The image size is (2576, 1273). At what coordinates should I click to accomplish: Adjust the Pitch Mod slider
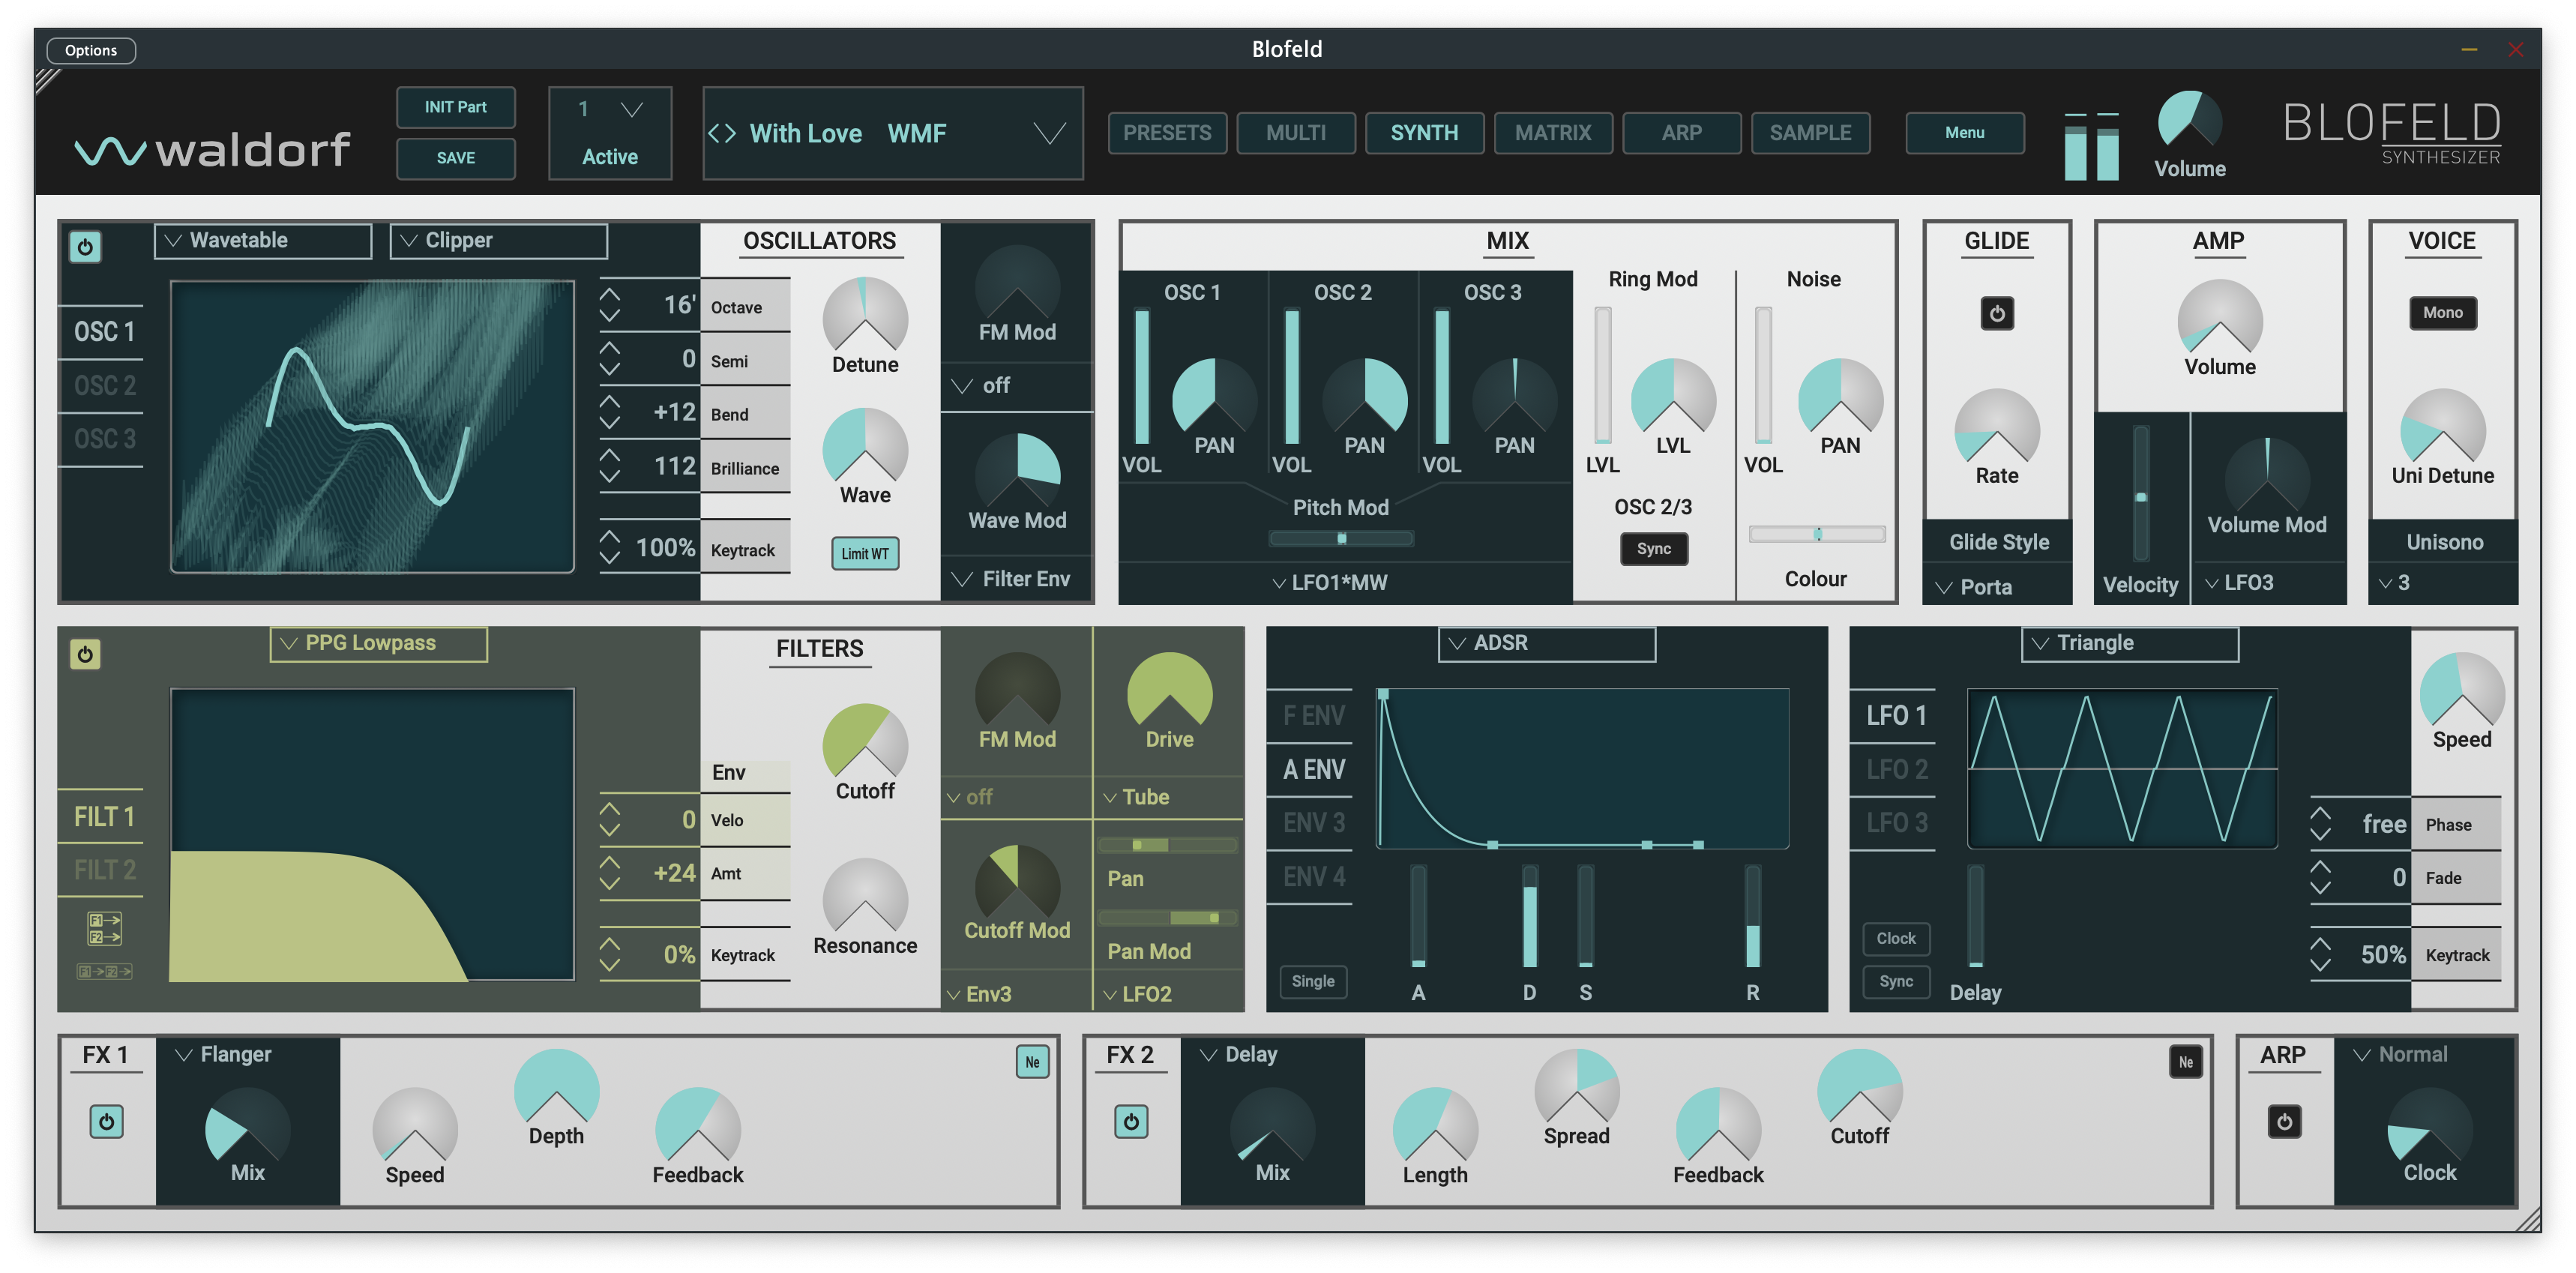[x=1341, y=538]
